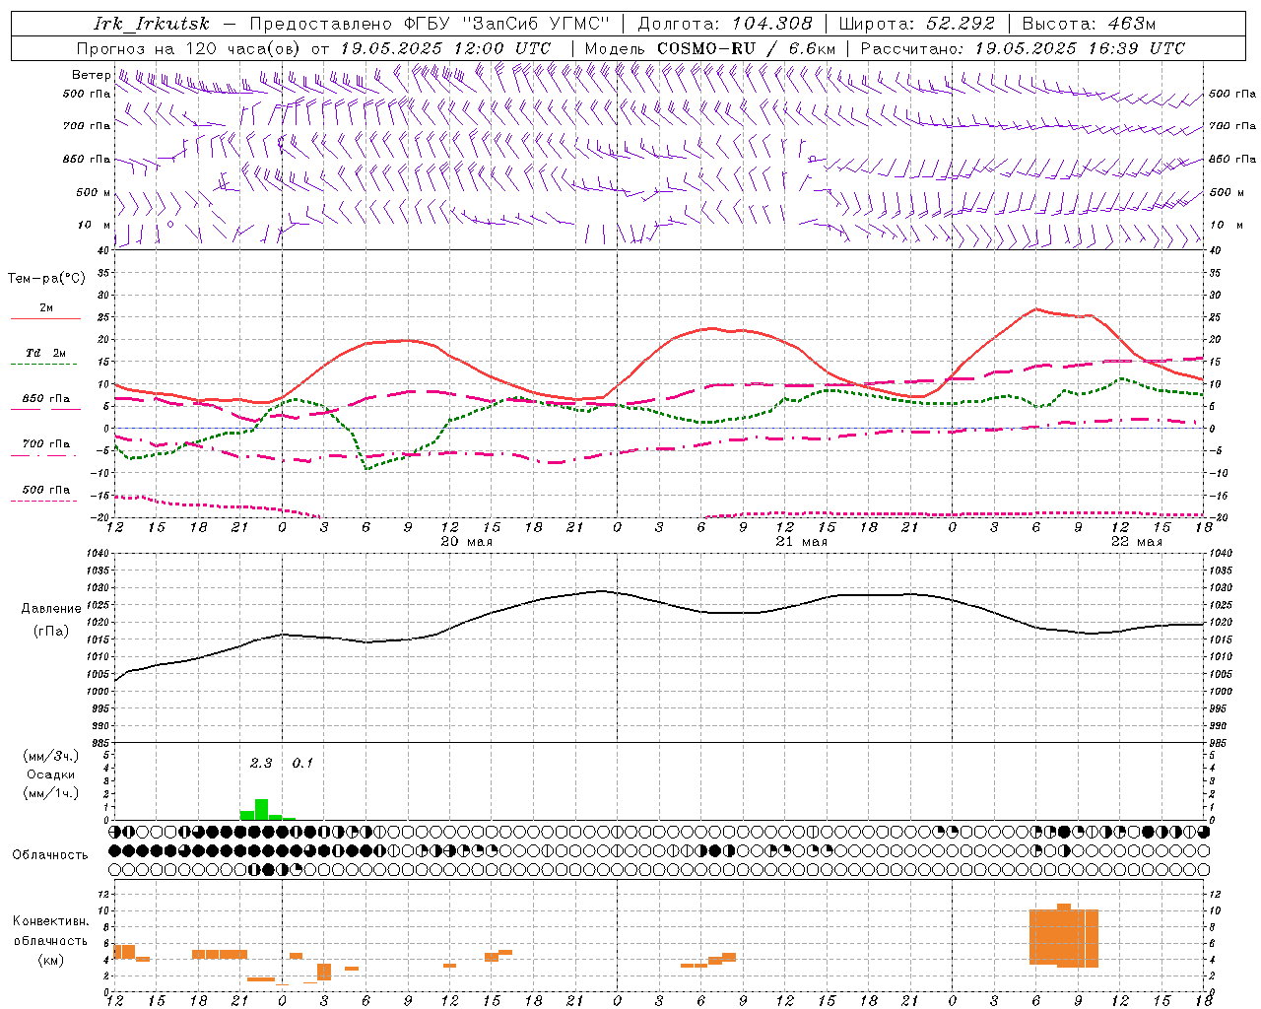Click the 2.3 precipitation total
Screen dimensions: 1261x1009
click(x=261, y=763)
